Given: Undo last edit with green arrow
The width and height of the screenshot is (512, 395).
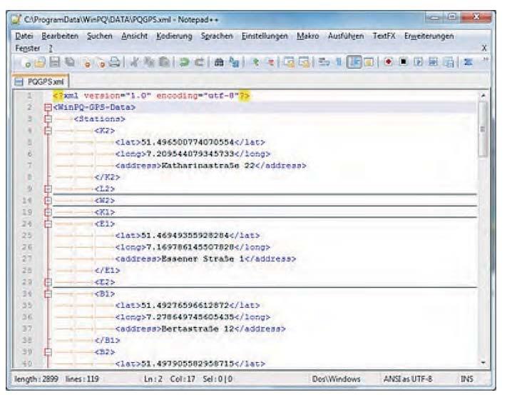Looking at the screenshot, I should 184,62.
